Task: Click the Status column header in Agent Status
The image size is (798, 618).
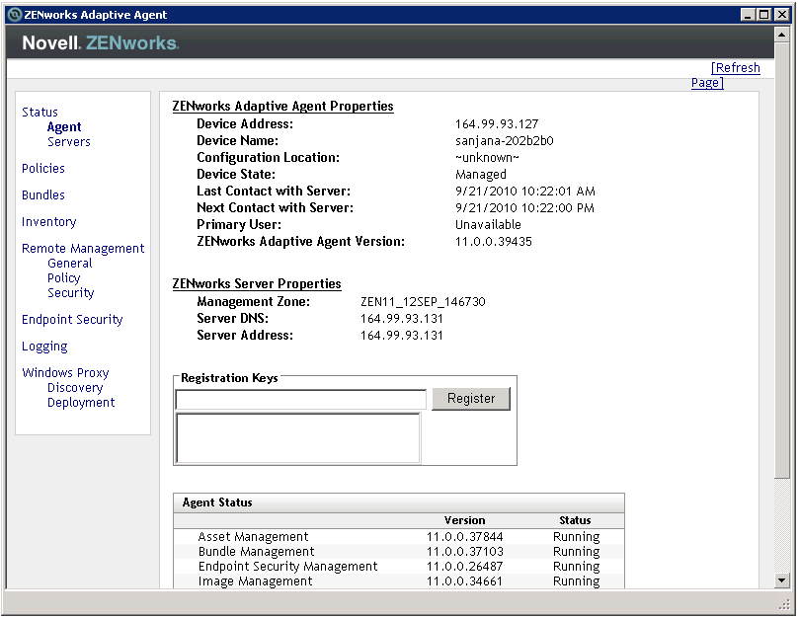Action: pos(575,520)
